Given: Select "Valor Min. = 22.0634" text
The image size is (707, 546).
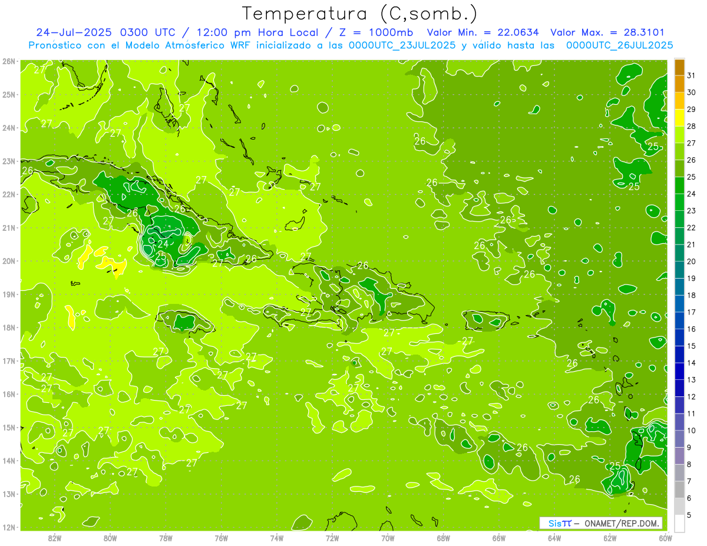Looking at the screenshot, I should coord(483,32).
